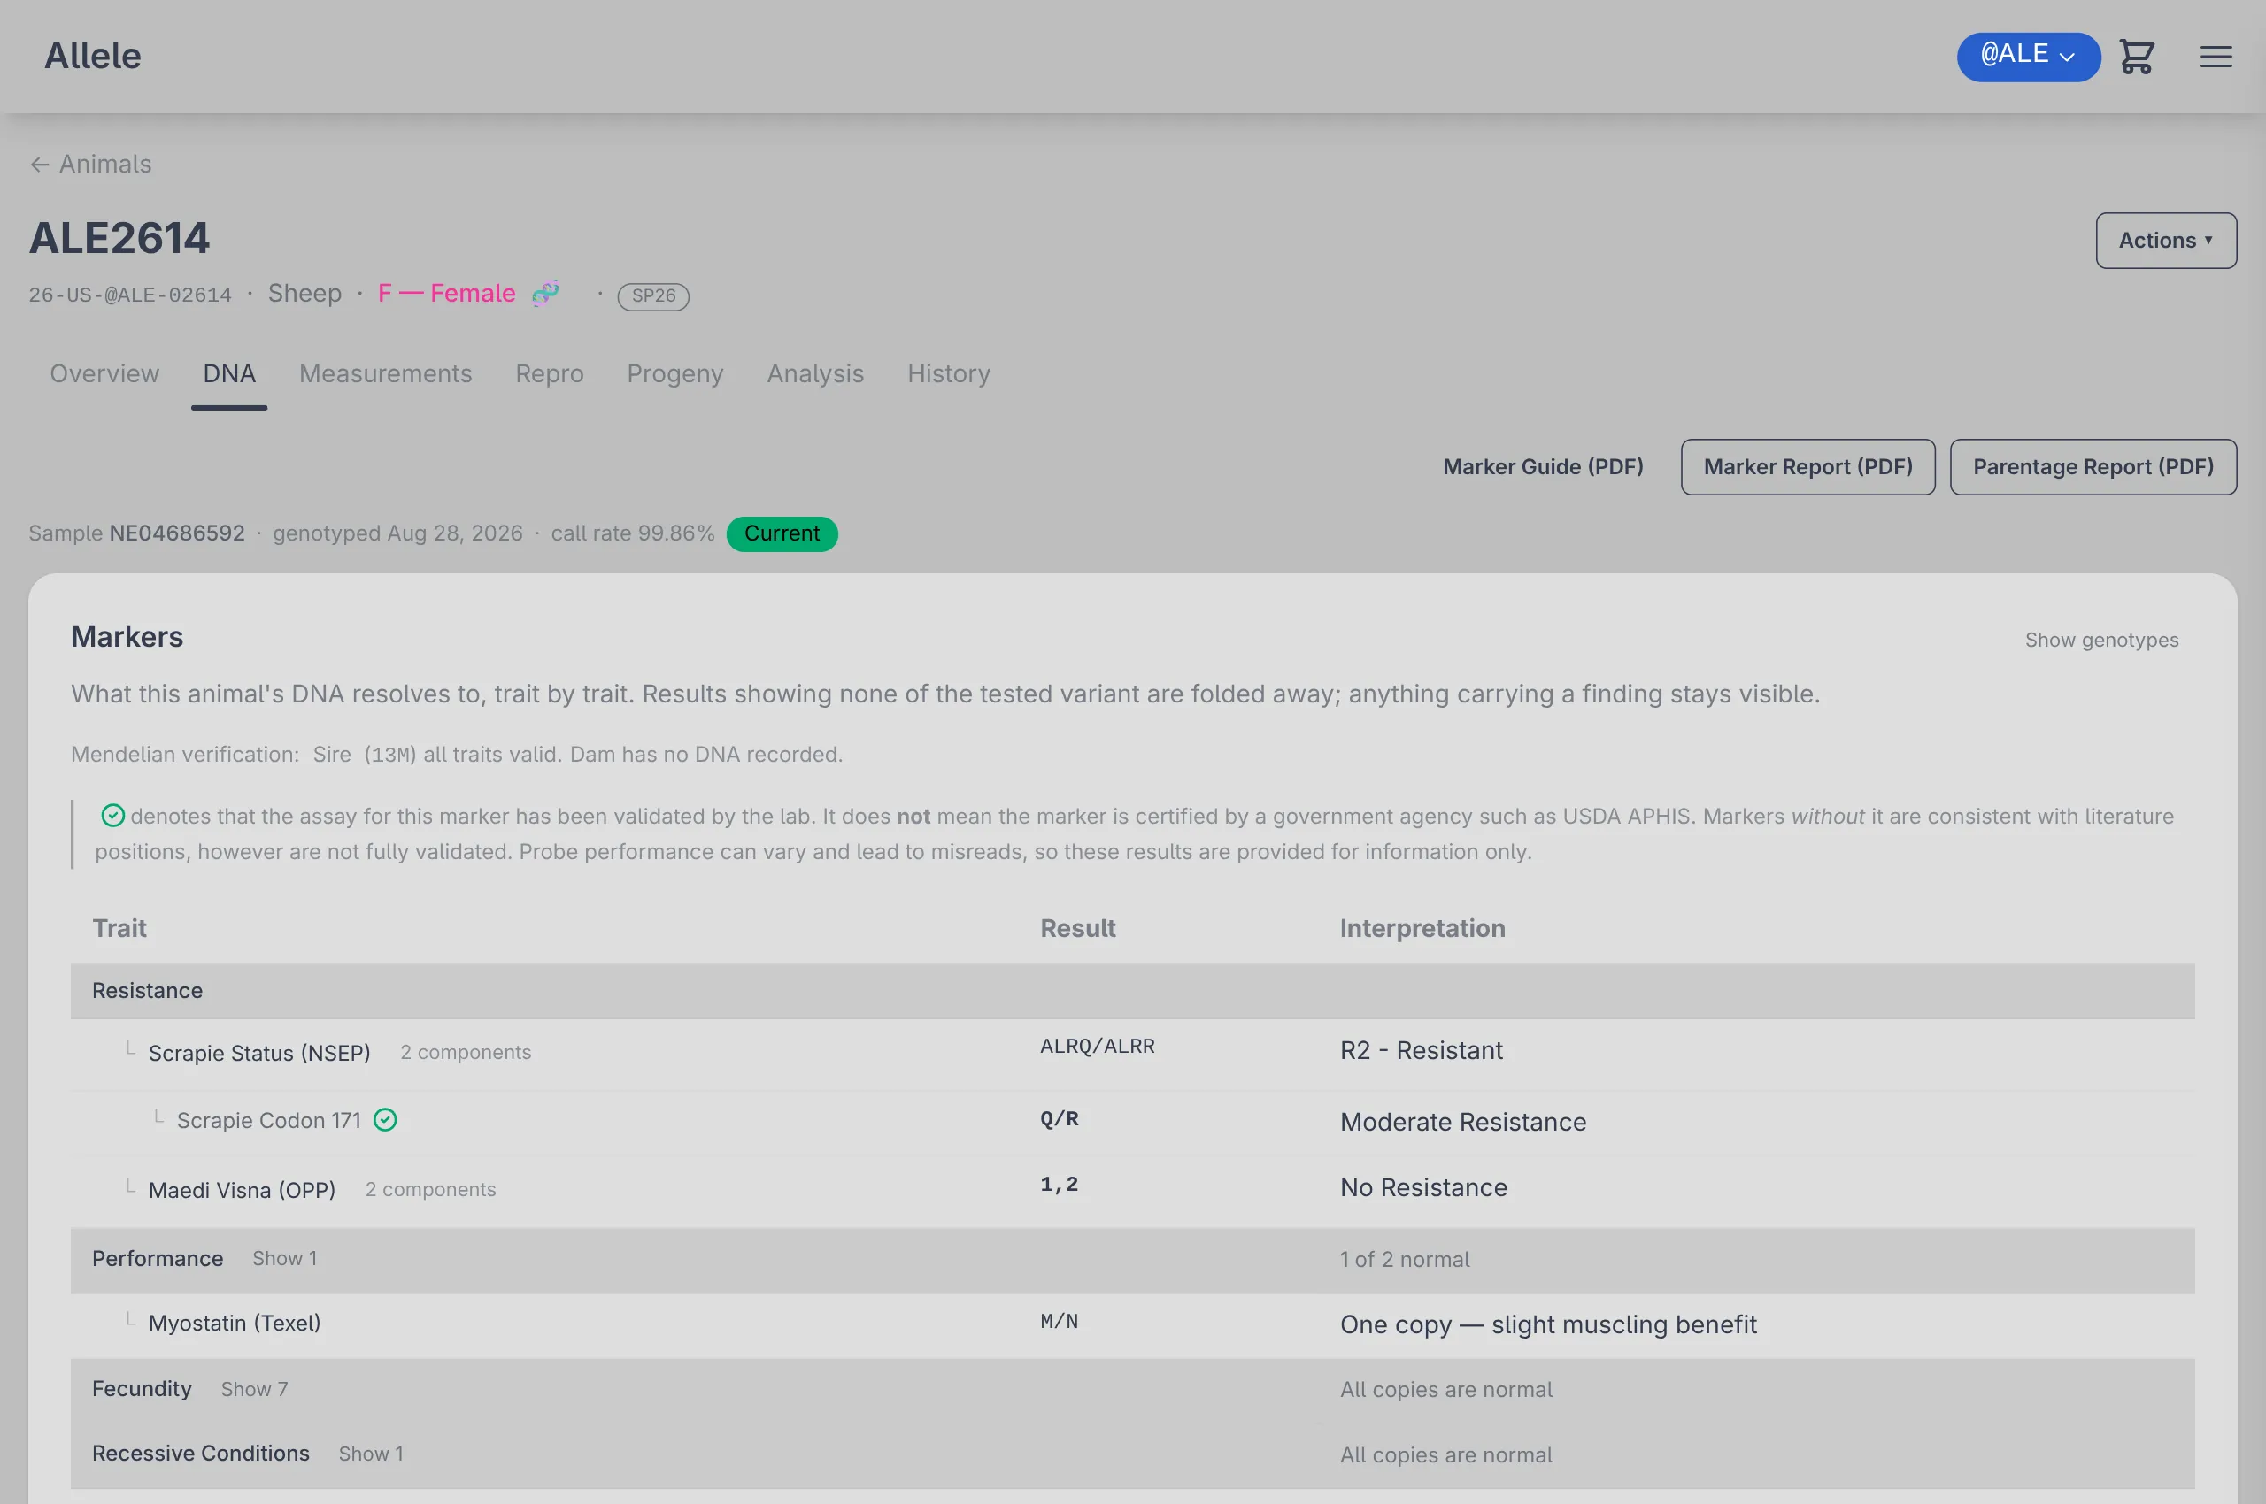Open the shopping cart icon
This screenshot has height=1504, width=2266.
[2137, 57]
